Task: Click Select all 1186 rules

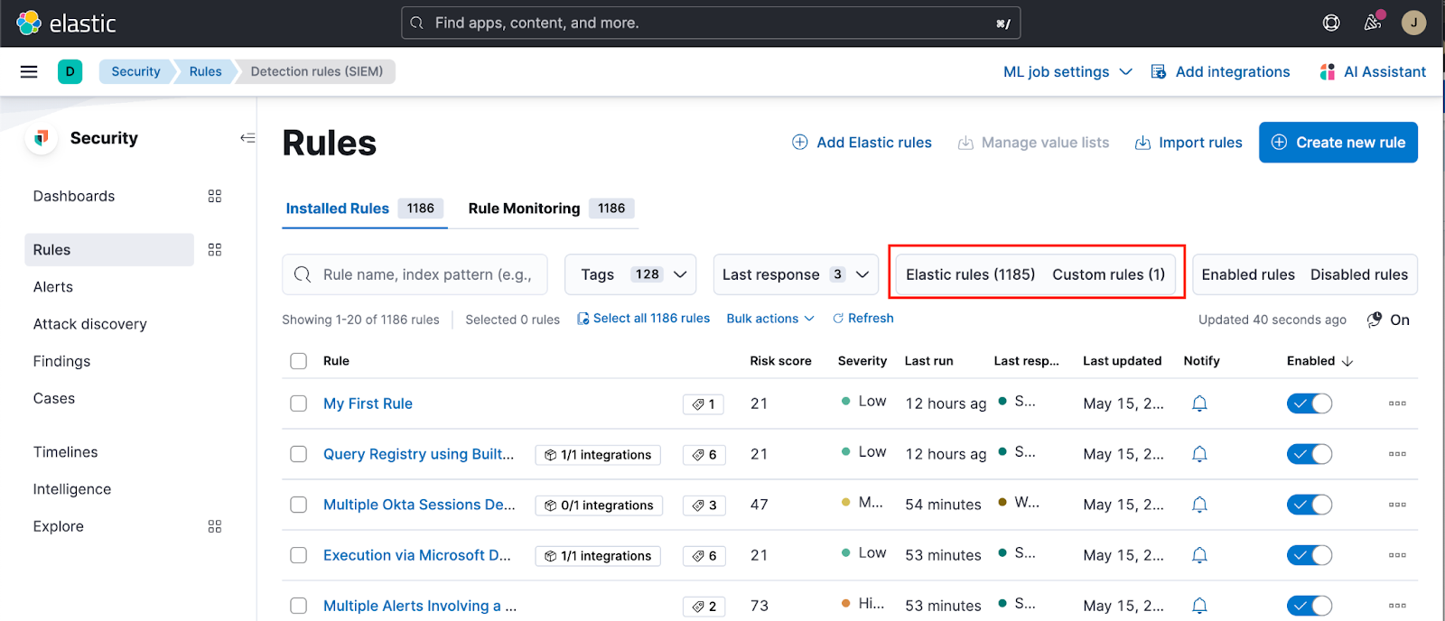Action: 643,319
